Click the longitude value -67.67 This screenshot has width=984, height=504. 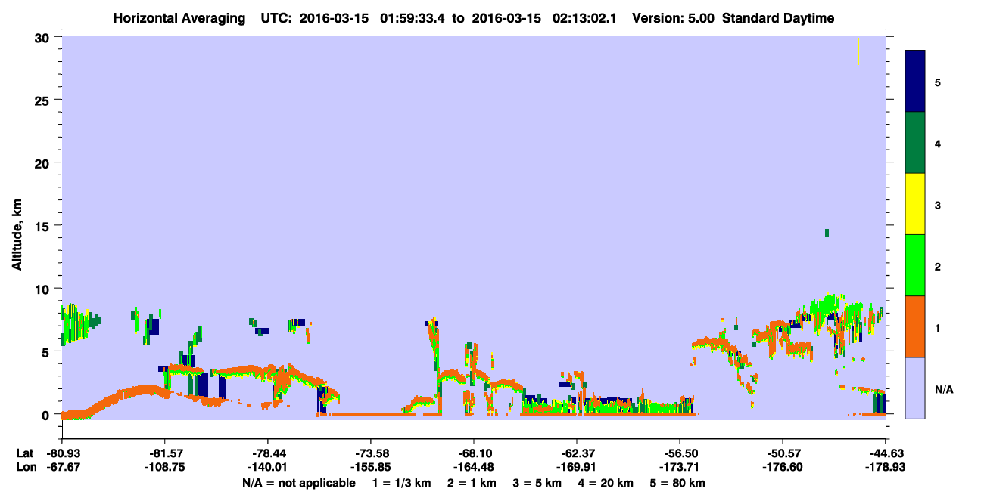click(62, 467)
